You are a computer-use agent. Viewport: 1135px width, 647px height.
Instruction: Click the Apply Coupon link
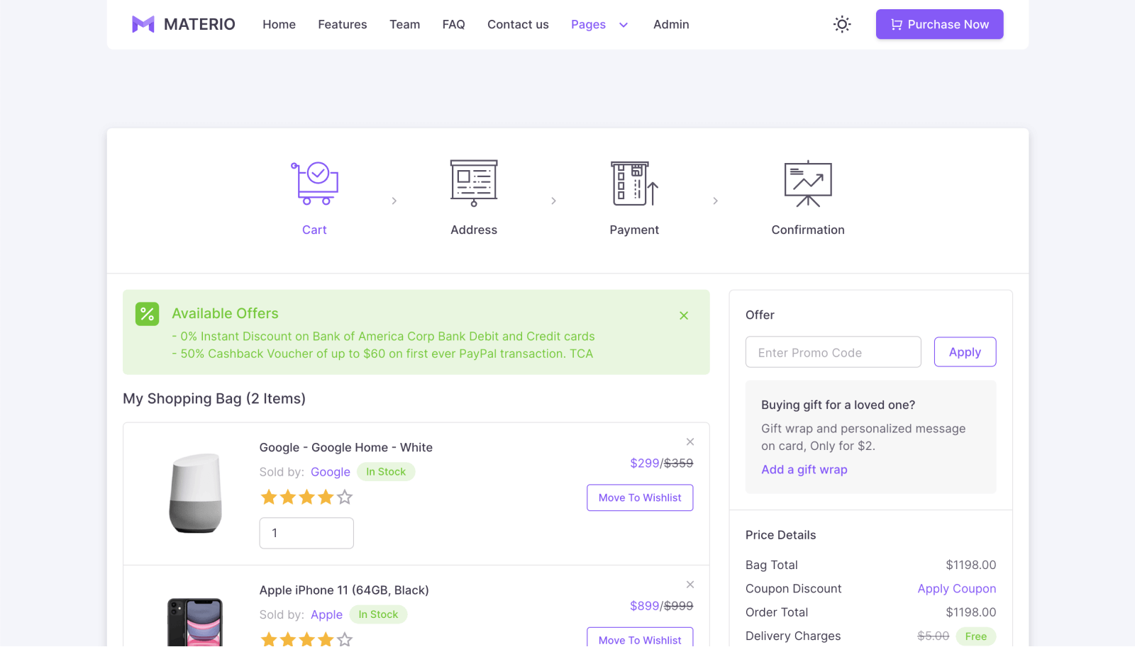tap(956, 588)
